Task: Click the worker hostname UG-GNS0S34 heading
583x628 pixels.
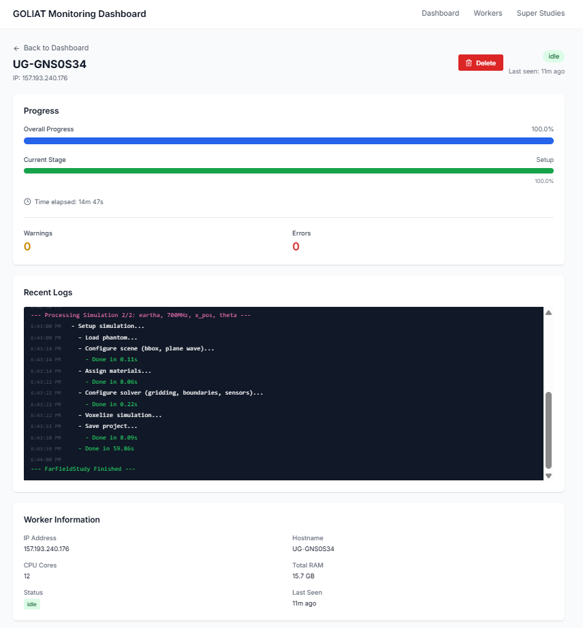Action: (49, 63)
